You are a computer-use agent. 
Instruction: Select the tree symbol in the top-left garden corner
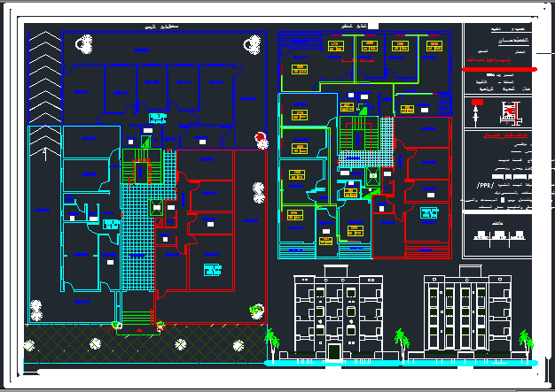coord(84,44)
